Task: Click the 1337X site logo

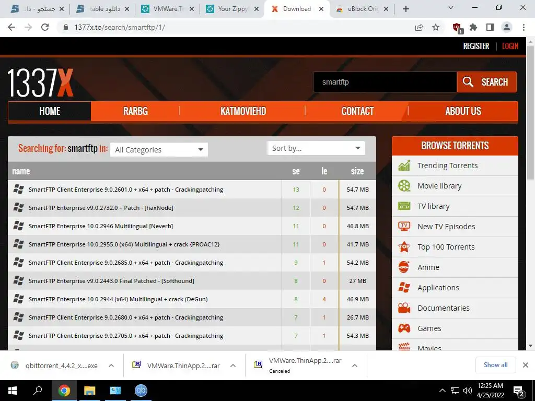Action: pos(40,82)
